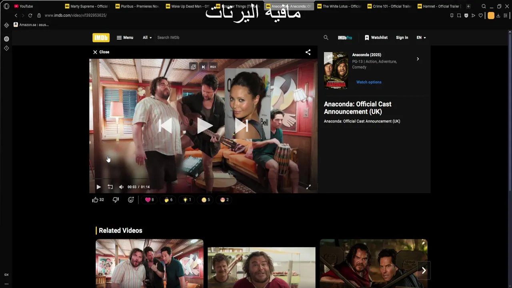Switch to the Crime 101 tab

click(390, 6)
